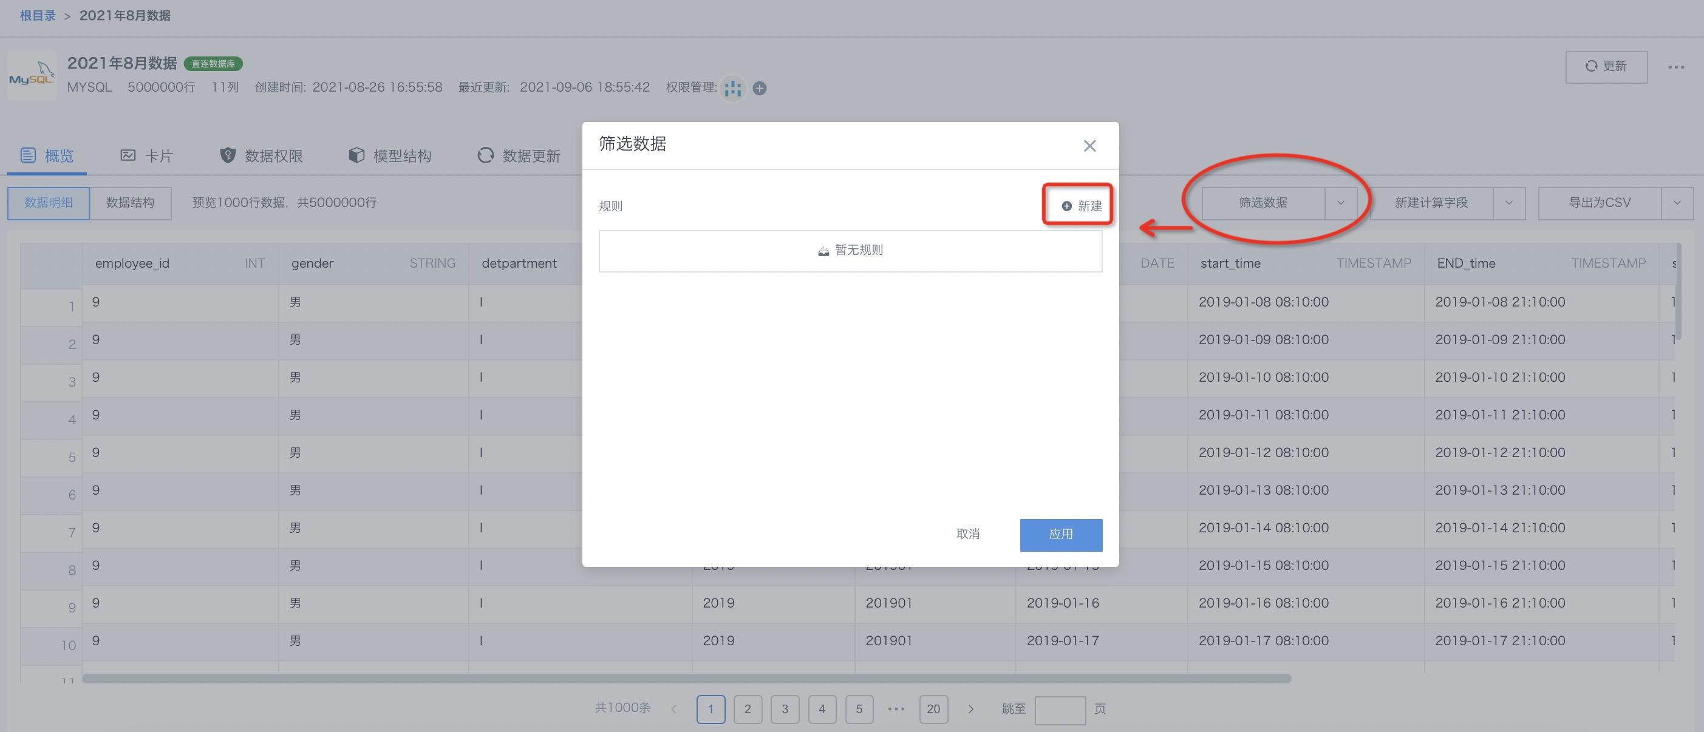Click the plus icon beside 新建 in the rule dialog
1704x732 pixels.
1066,206
